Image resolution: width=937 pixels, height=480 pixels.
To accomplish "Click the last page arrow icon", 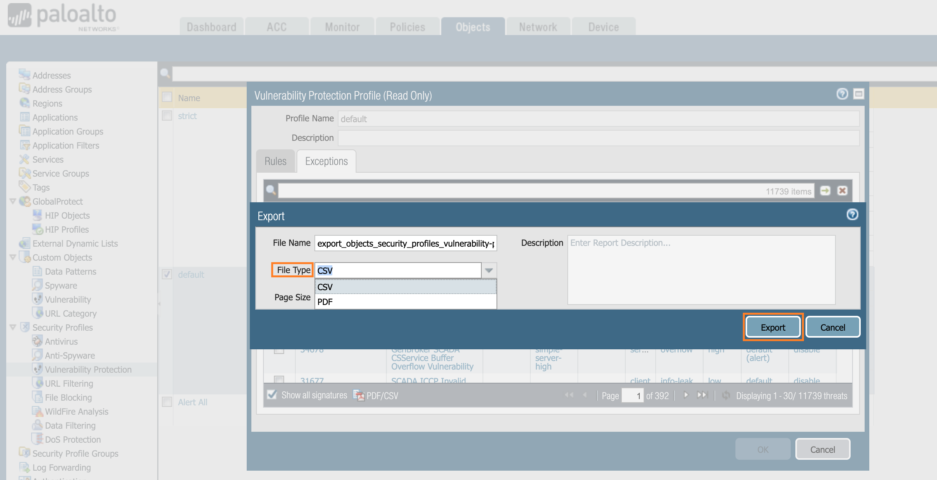I will pos(702,395).
